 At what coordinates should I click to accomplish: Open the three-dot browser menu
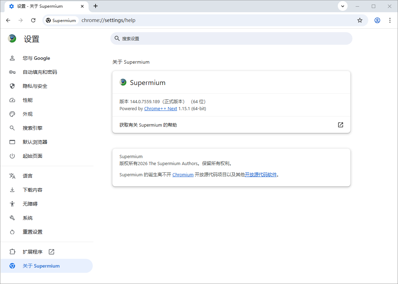390,20
